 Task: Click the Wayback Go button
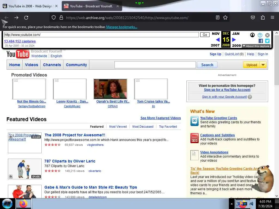pyautogui.click(x=205, y=35)
